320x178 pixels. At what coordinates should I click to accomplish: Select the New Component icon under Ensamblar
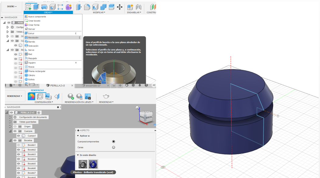(x=130, y=7)
